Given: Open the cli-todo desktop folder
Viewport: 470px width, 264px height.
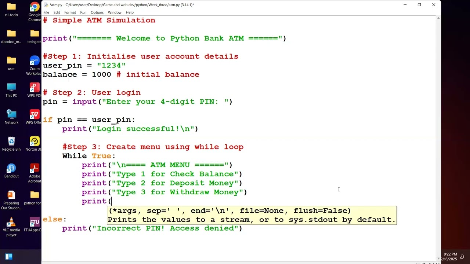Looking at the screenshot, I should [11, 10].
